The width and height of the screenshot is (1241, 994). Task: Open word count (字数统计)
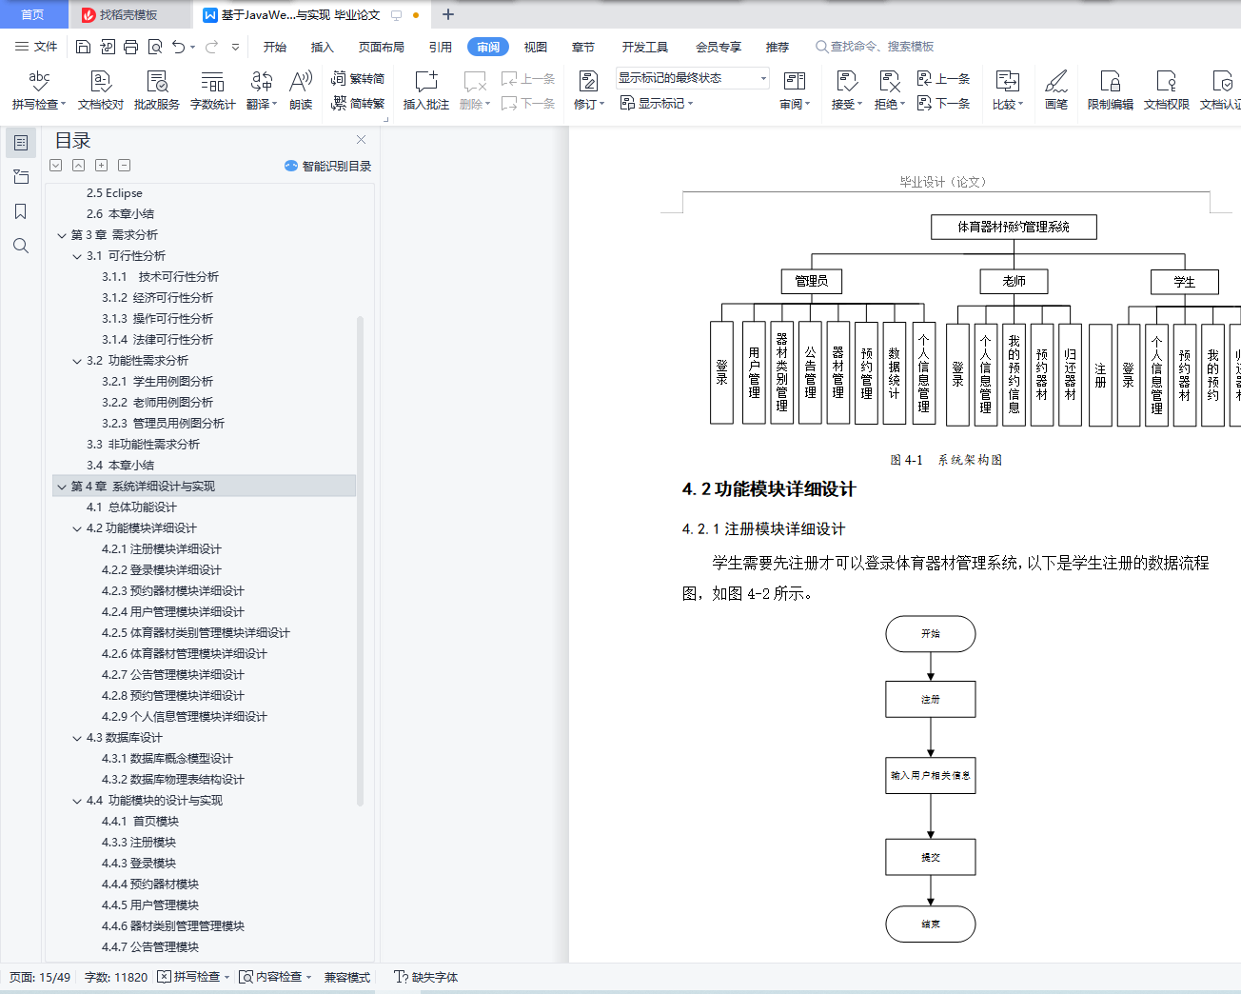point(213,90)
